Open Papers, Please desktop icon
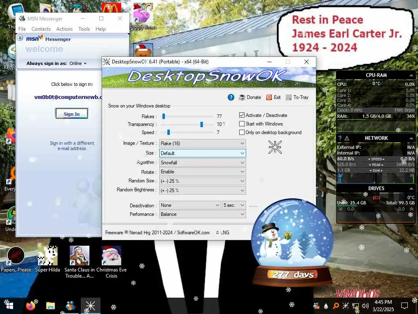This screenshot has width=418, height=314. [x=16, y=259]
